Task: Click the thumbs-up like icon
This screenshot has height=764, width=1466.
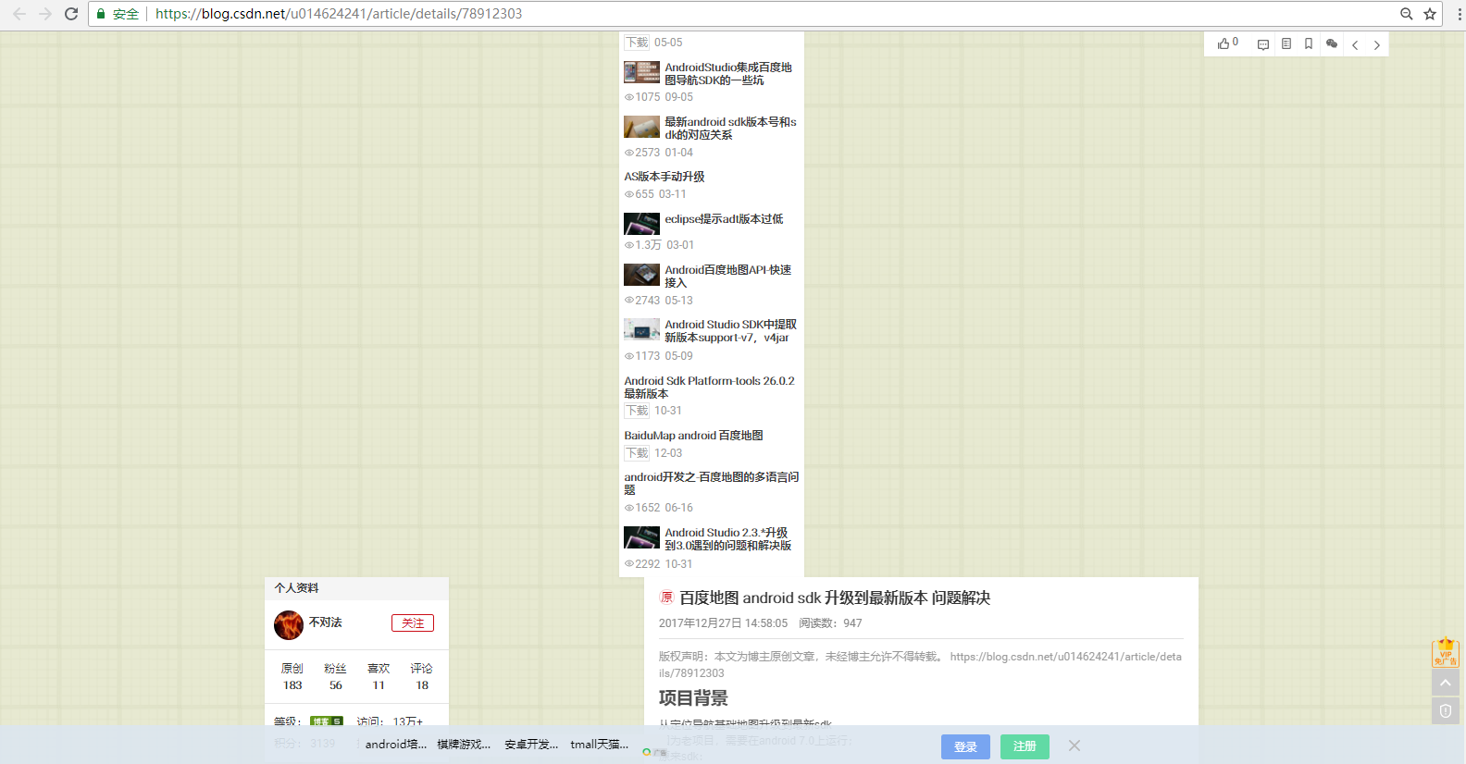Action: [1224, 43]
